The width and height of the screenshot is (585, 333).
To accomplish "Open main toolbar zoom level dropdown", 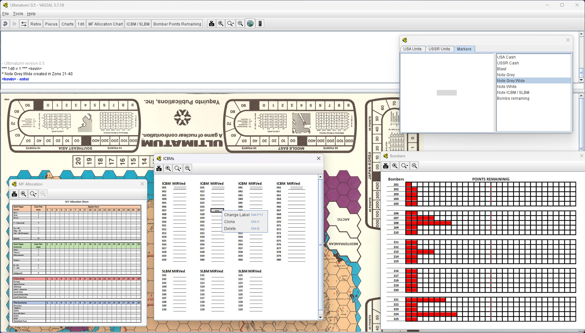I will click(231, 24).
